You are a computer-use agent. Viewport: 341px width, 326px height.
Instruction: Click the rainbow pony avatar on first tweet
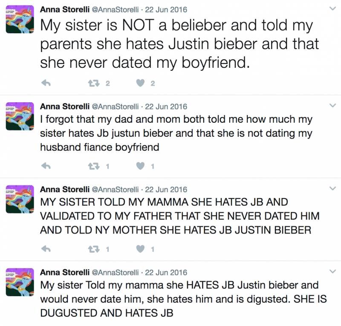pyautogui.click(x=20, y=19)
